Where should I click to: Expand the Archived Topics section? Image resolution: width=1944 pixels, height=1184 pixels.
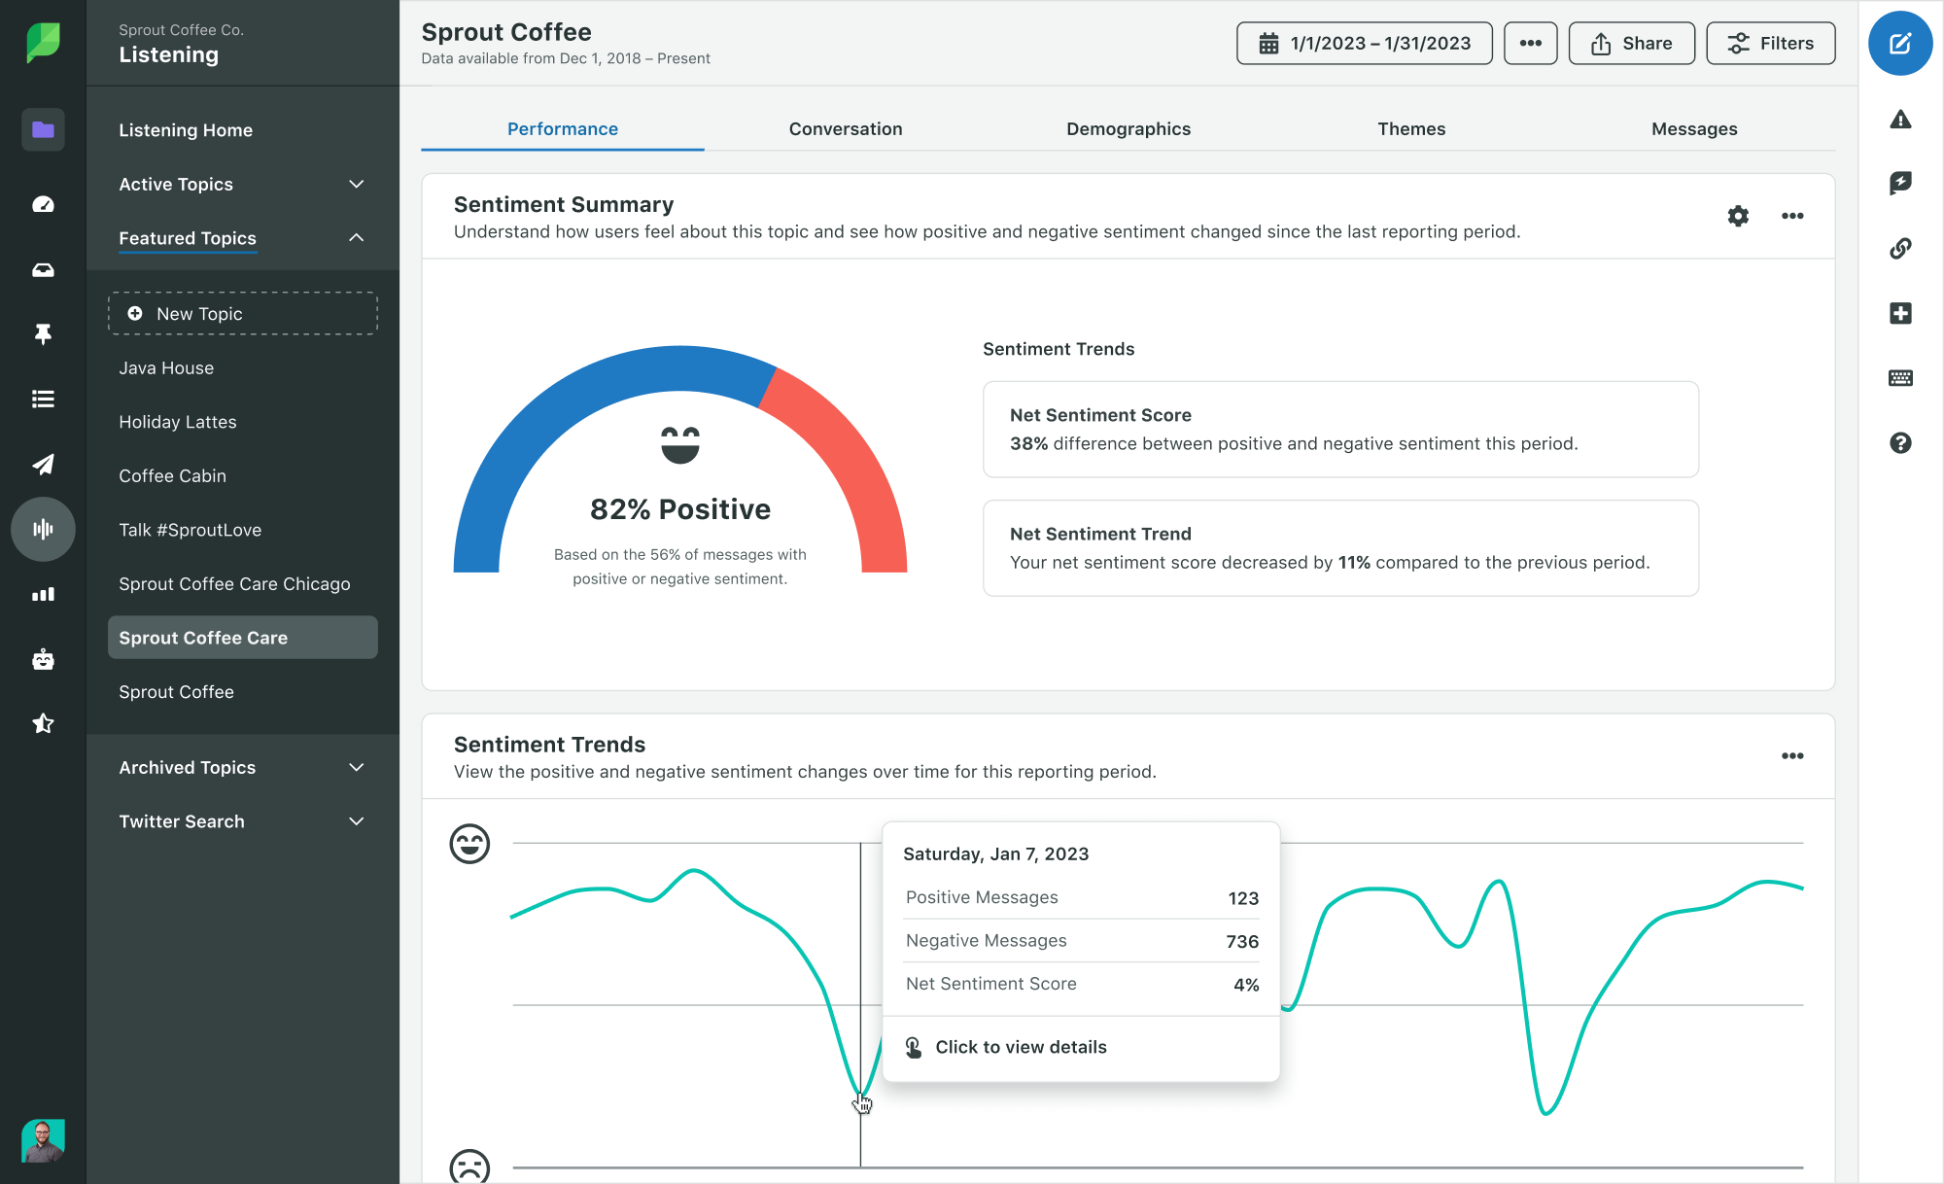coord(356,766)
